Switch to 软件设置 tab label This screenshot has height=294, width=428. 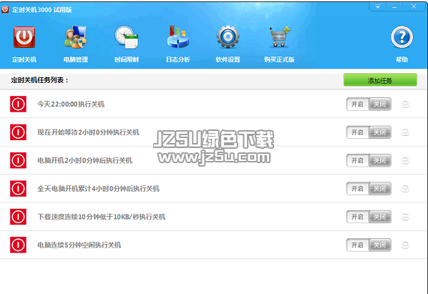[228, 59]
